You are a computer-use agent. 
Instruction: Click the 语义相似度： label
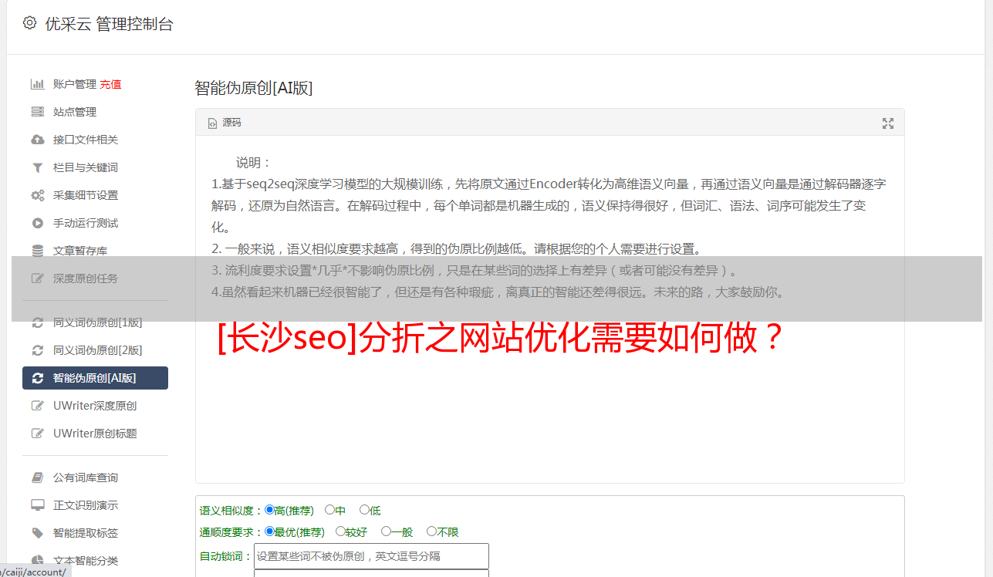(231, 511)
